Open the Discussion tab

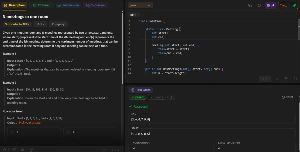click(95, 5)
